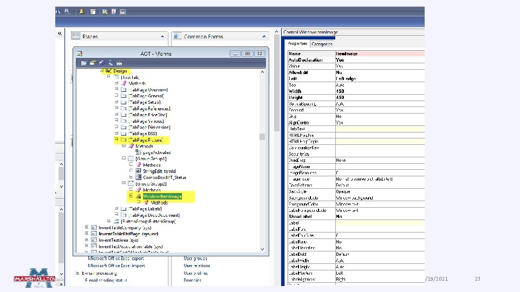Screen dimensions: 520x292
Task: Click the ComboBox:MT_Status control icon
Action: (138, 177)
